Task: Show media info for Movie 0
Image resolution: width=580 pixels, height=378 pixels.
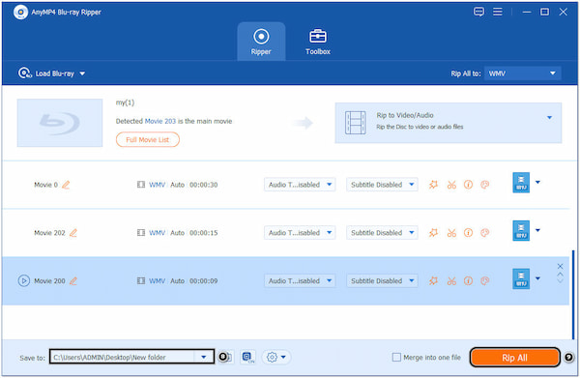Action: pyautogui.click(x=468, y=185)
